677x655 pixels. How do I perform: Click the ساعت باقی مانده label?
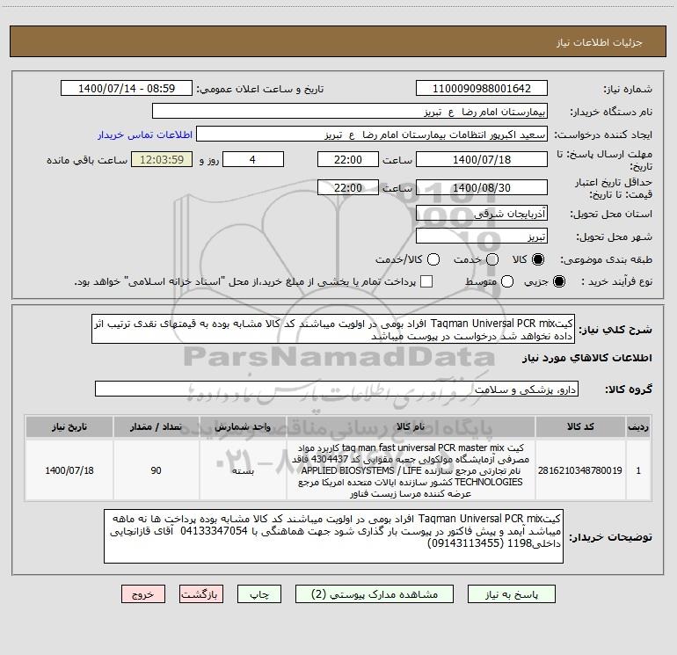coord(87,160)
